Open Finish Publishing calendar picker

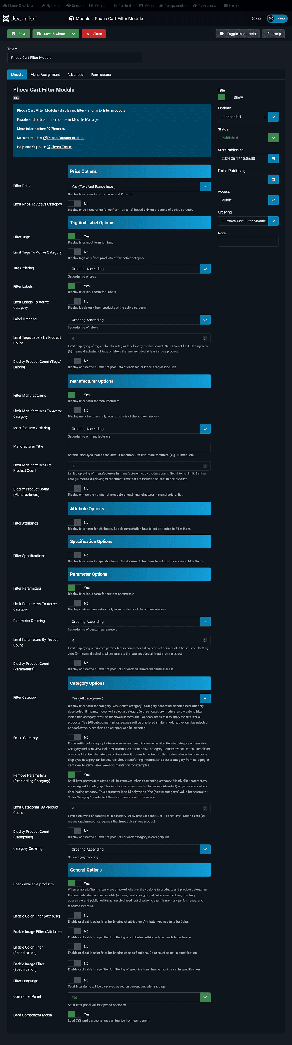tap(273, 179)
